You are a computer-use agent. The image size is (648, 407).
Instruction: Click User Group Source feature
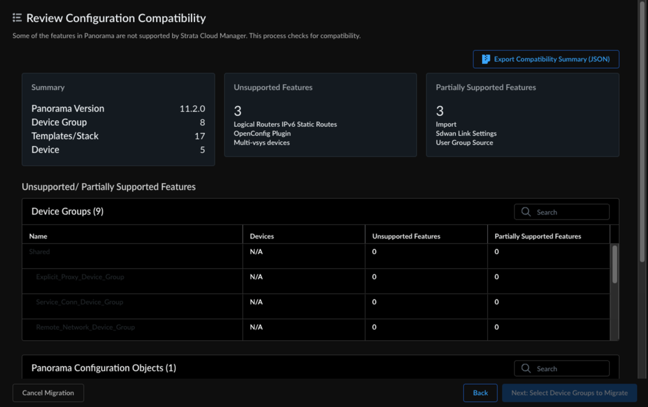(464, 143)
